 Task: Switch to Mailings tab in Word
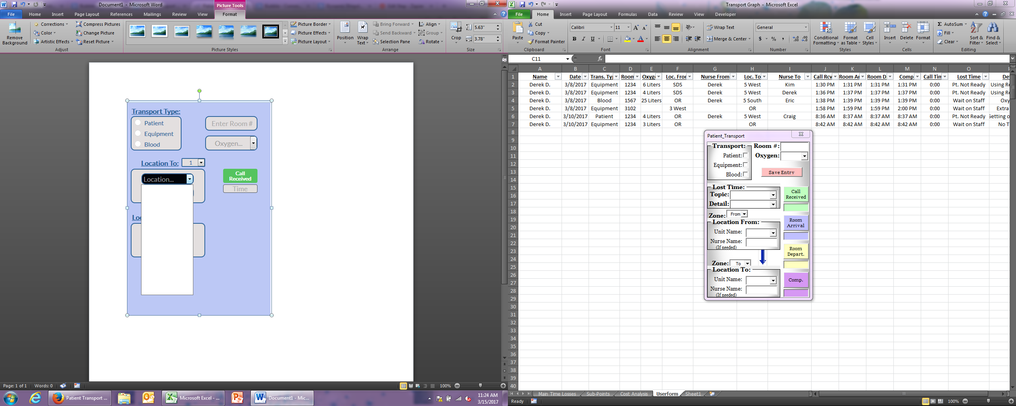coord(152,14)
